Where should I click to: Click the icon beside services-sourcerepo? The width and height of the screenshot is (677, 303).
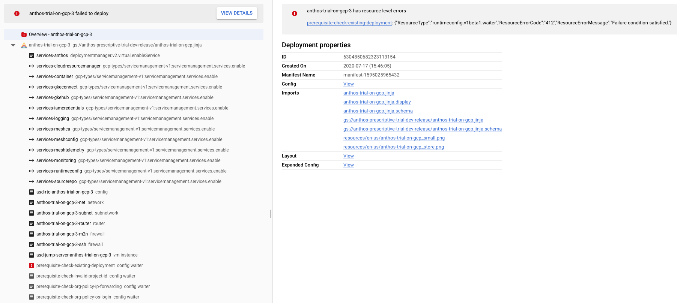[x=32, y=181]
